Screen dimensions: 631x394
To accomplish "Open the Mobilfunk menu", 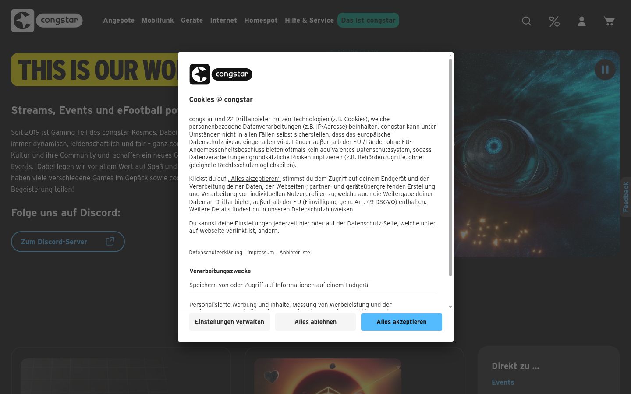I will click(x=158, y=20).
